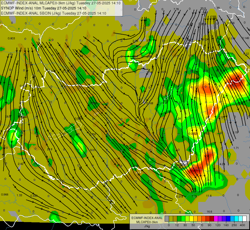250x230 pixels.
Task: Click the map value 2.78
Action: click(x=150, y=181)
